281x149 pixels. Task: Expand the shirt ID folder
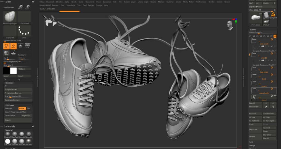click(x=254, y=55)
